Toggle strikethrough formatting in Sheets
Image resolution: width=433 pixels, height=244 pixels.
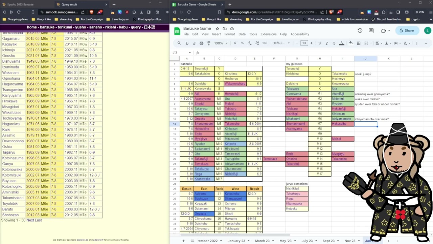point(334,43)
